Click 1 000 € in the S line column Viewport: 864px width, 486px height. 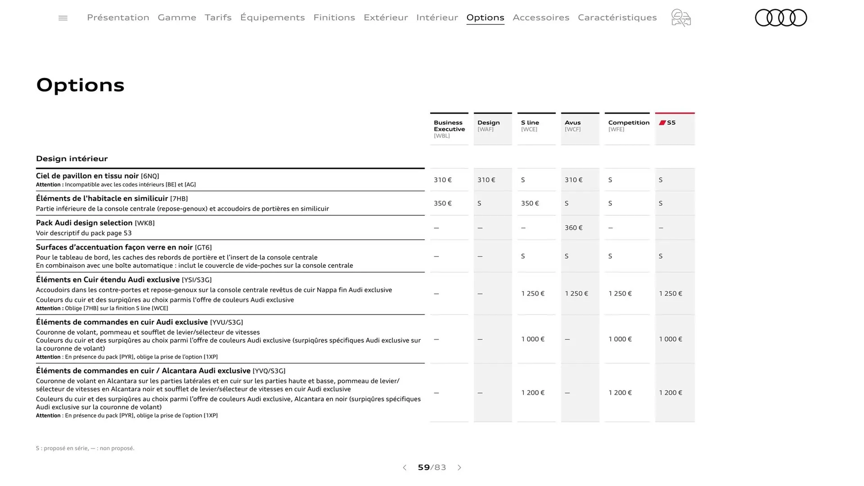tap(533, 339)
